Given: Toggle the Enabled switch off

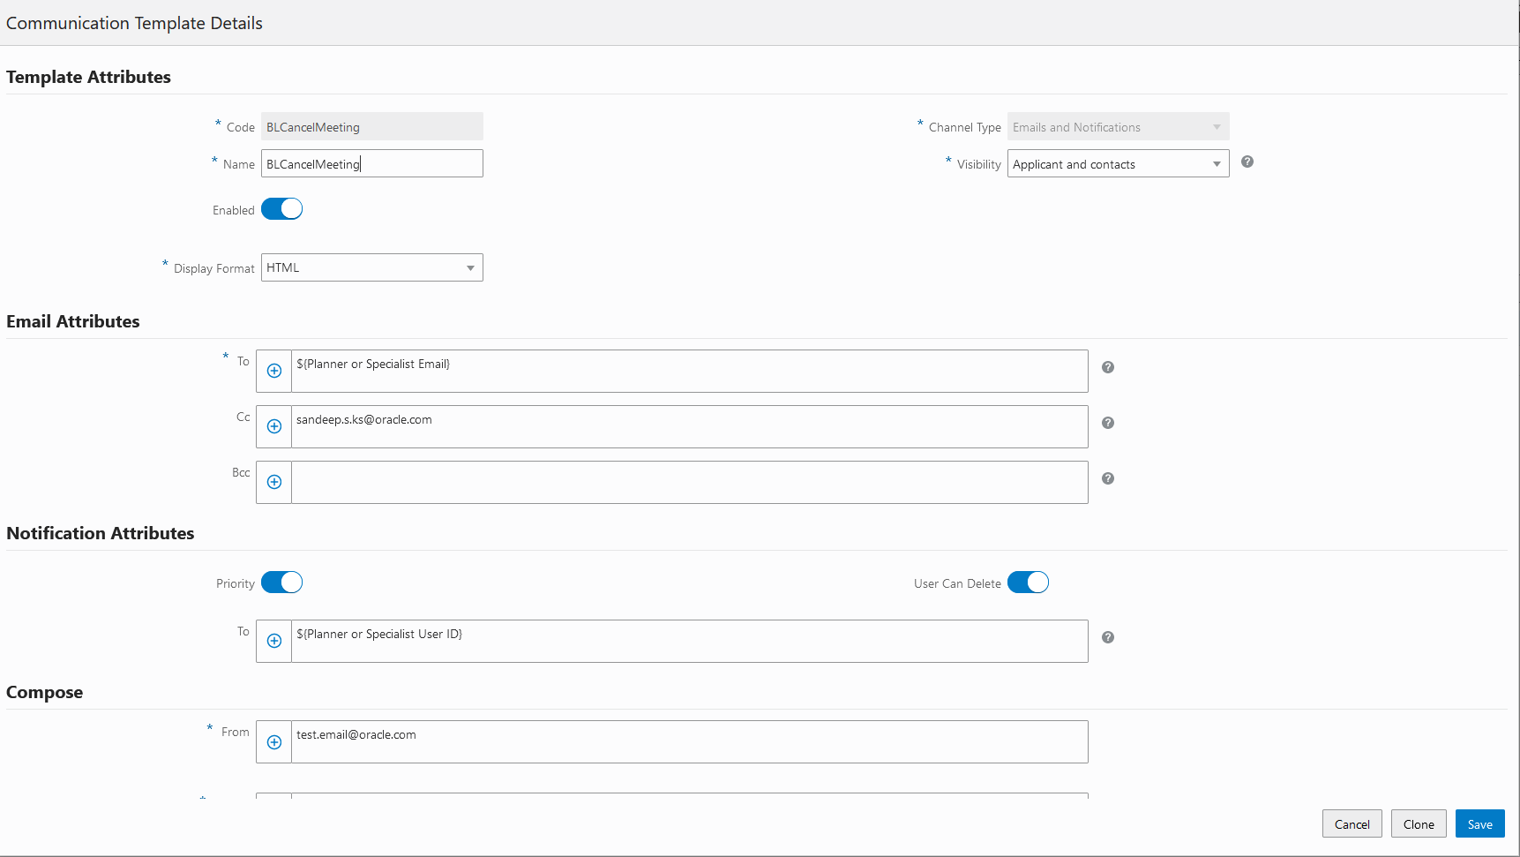Looking at the screenshot, I should click(x=282, y=209).
